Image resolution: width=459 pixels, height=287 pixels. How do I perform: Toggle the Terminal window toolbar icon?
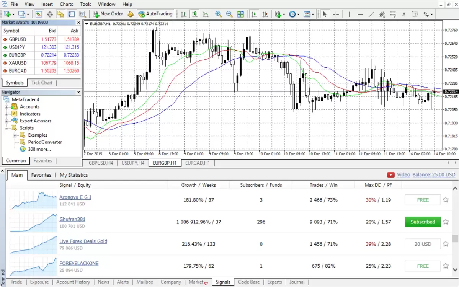click(72, 14)
